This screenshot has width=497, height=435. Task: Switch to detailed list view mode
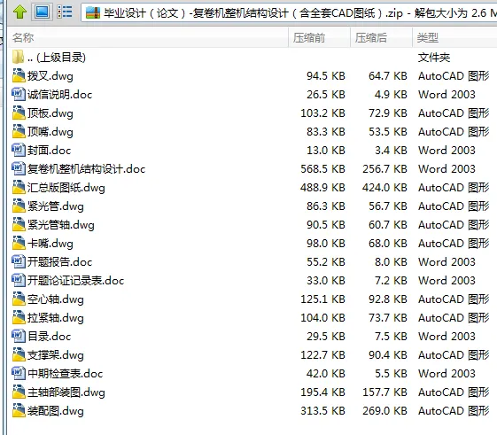(65, 12)
